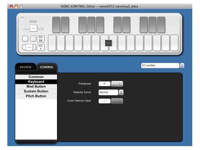This screenshot has width=200, height=150.
Task: Click the Velocity Curve label text
Action: (82, 92)
